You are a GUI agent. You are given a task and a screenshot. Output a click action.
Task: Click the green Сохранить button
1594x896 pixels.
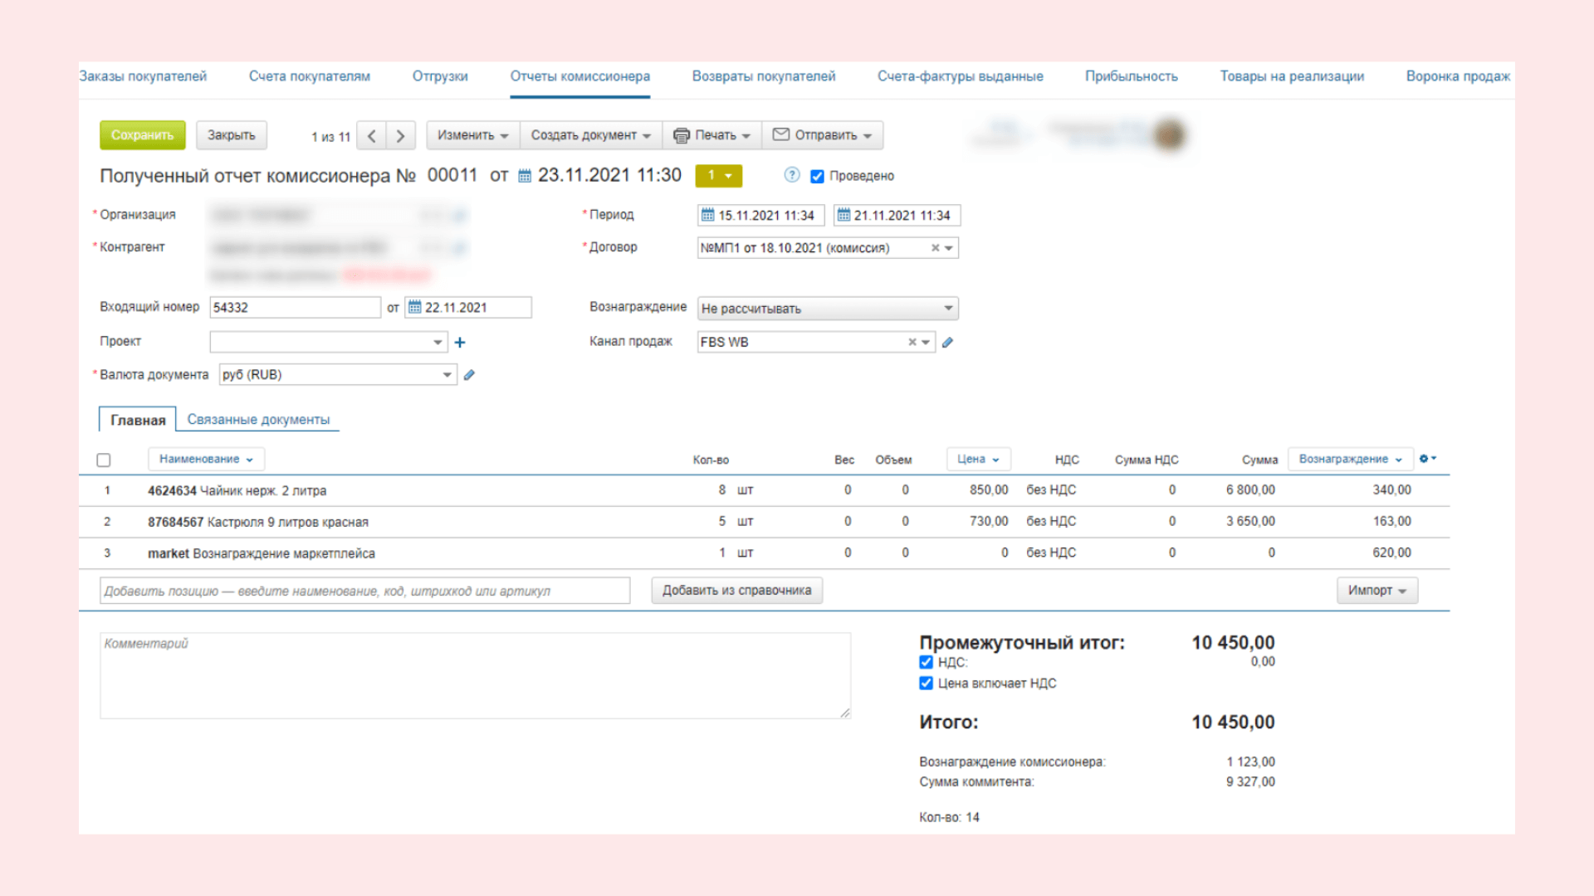click(143, 135)
